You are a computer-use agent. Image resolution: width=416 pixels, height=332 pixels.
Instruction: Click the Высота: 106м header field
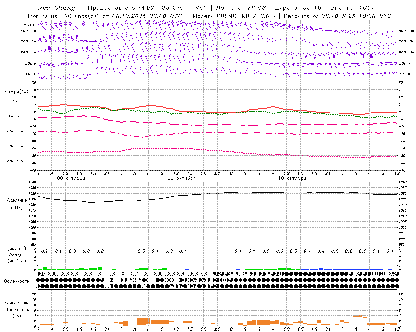(353, 8)
